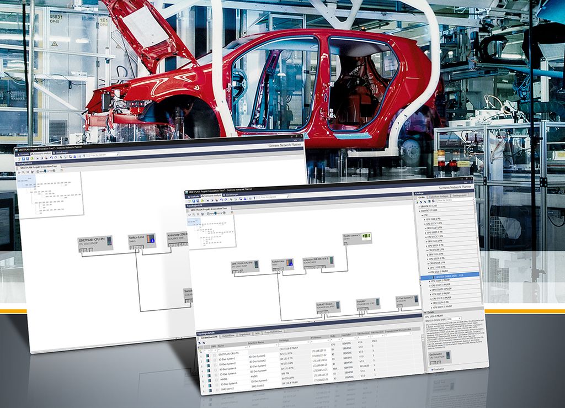Tick checkbox in IO-Dev-System1 table row
The width and height of the screenshot is (565, 408).
(215, 360)
